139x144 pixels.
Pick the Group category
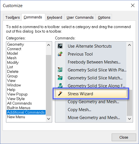pos(26,76)
